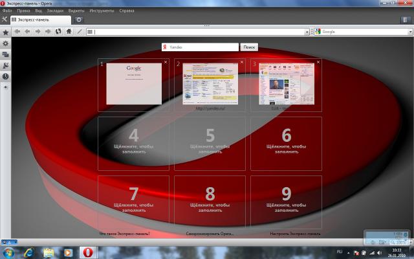Click the Speed Dial grid icon in address bar

[x=90, y=32]
